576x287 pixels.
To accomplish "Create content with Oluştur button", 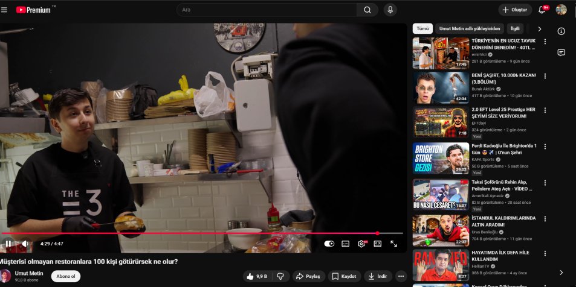I will (515, 10).
